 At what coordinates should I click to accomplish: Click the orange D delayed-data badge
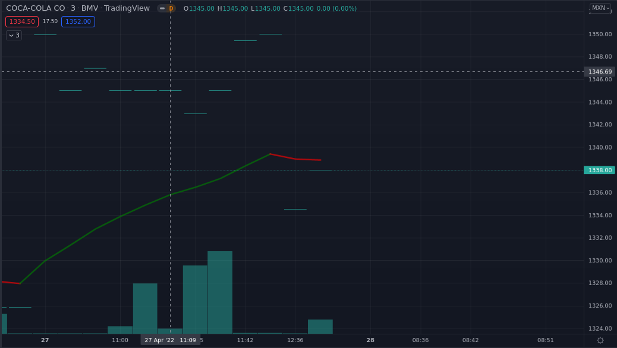(x=171, y=8)
